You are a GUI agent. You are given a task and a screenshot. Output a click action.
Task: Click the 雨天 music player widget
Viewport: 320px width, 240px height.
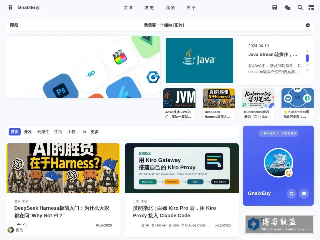click(x=15, y=230)
